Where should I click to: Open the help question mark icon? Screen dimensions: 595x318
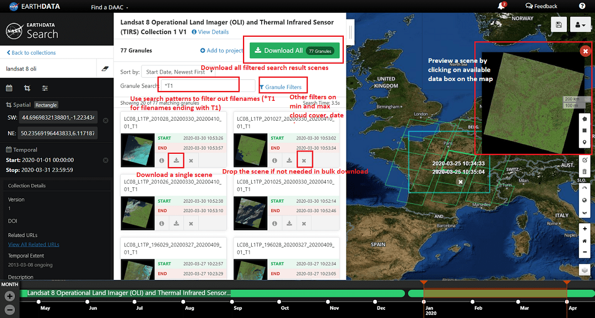click(x=582, y=6)
